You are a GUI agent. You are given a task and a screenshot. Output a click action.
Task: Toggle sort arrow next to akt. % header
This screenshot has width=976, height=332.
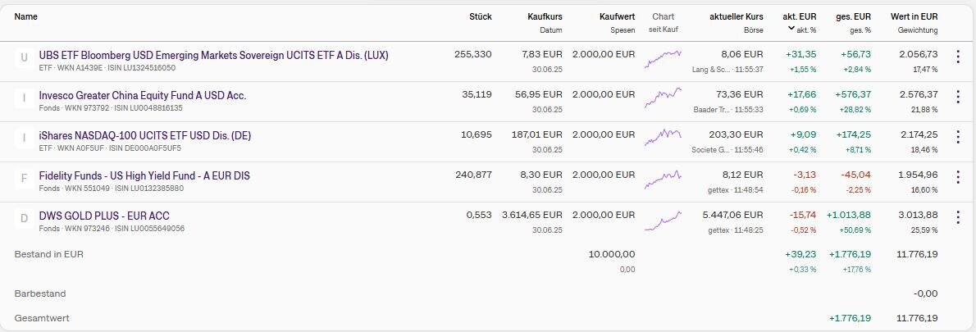[x=791, y=29]
